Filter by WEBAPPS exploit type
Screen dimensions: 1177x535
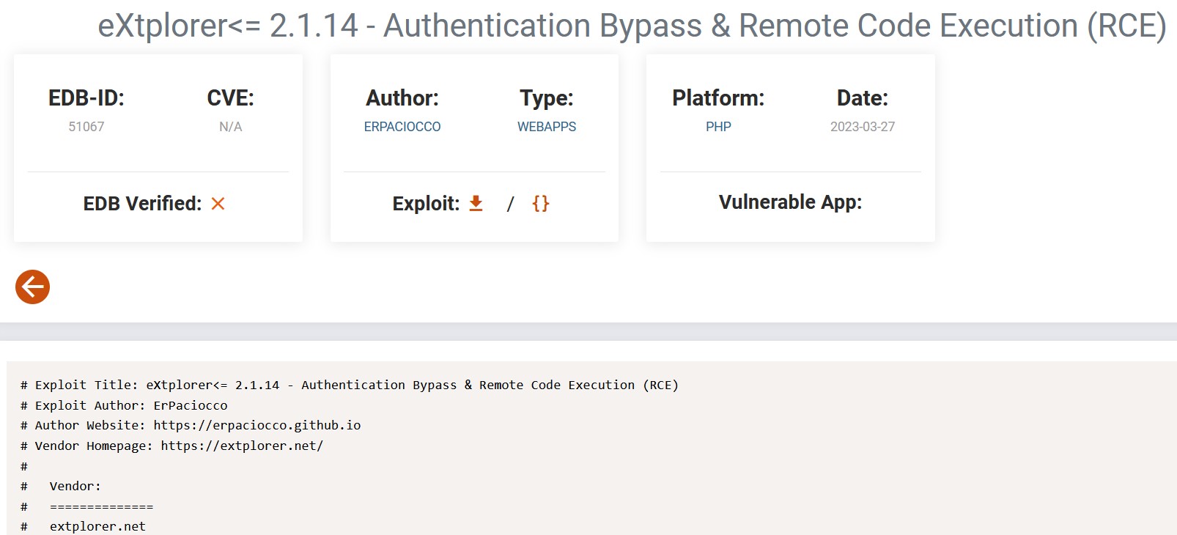click(x=546, y=127)
